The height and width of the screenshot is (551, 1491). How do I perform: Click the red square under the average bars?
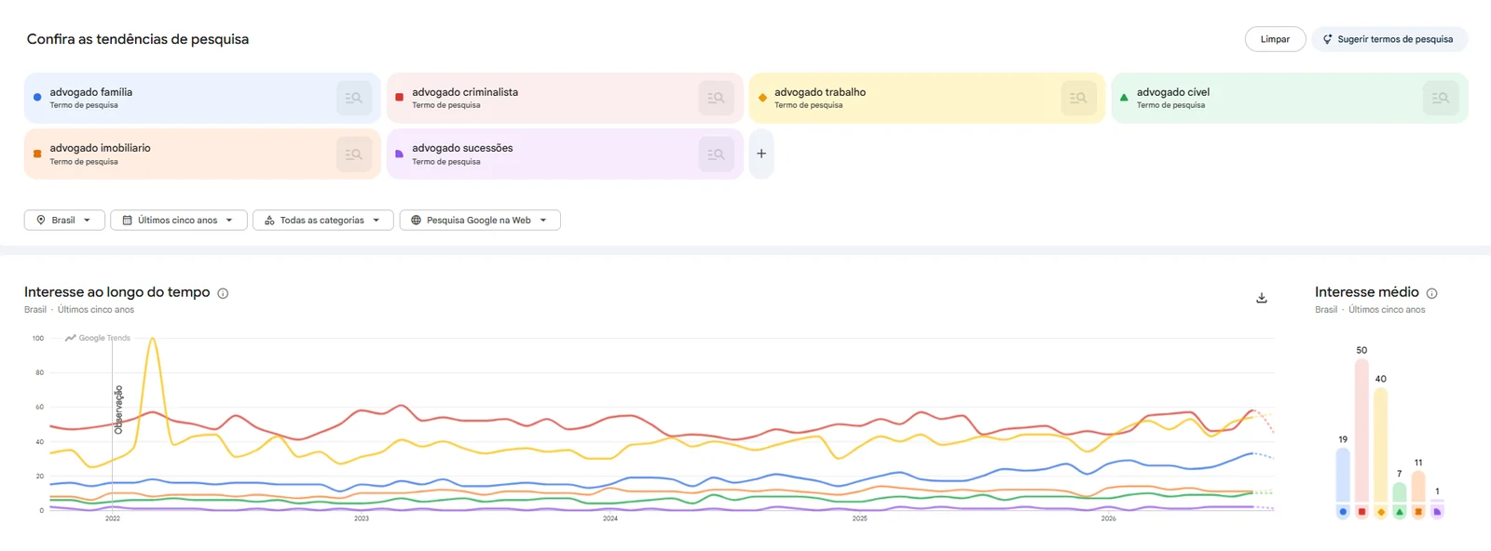pos(1361,512)
